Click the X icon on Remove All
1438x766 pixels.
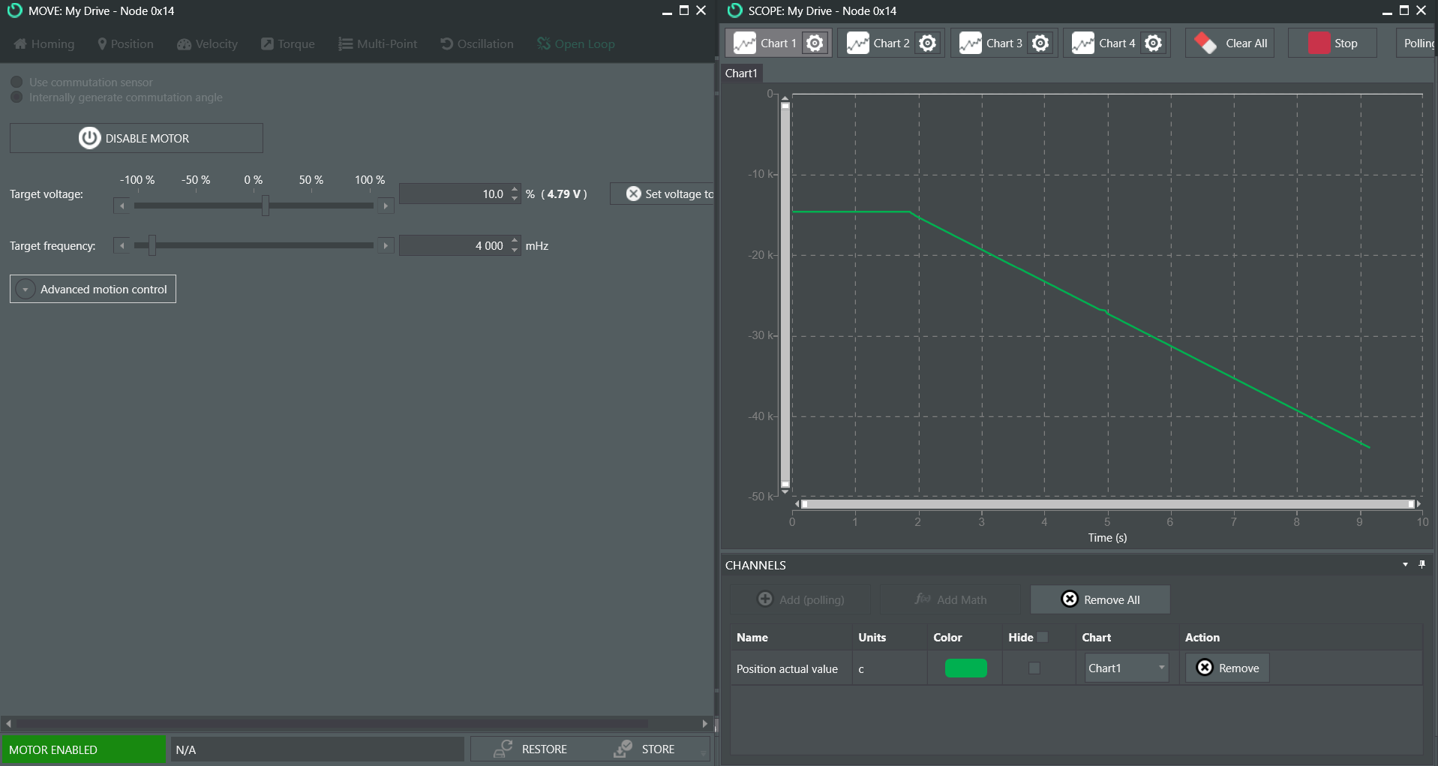[x=1070, y=599]
